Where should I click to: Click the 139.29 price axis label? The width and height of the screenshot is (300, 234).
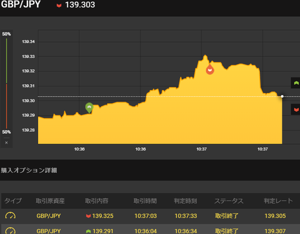click(28, 115)
